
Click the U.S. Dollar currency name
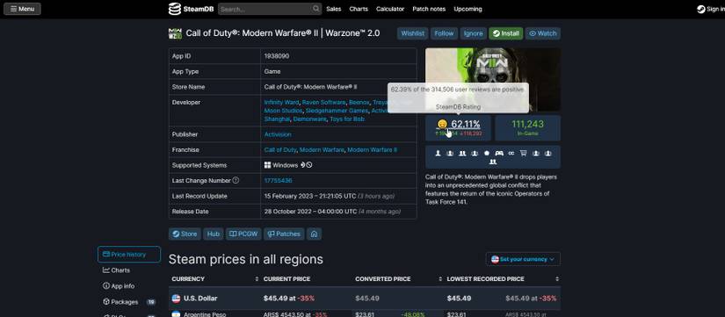pos(200,299)
